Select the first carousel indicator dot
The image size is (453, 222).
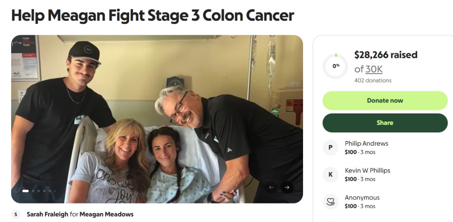[x=25, y=191]
